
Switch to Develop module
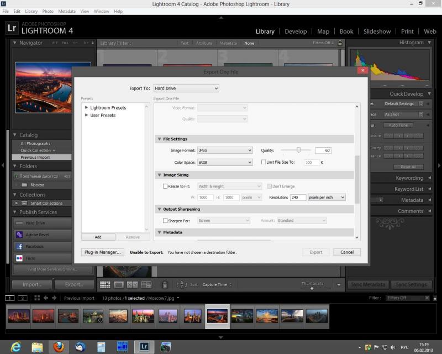point(296,32)
